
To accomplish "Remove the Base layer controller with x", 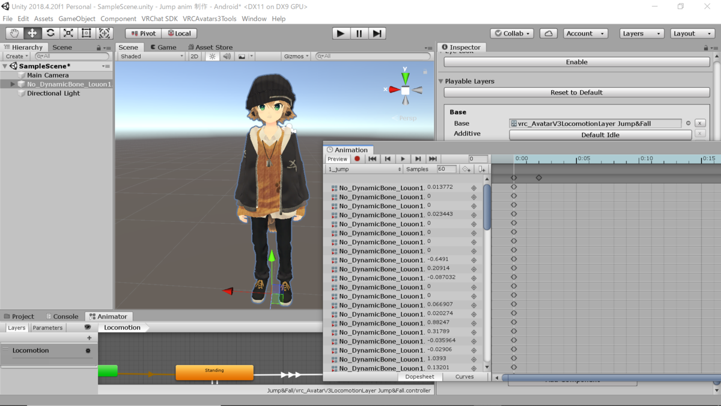I will tap(700, 123).
